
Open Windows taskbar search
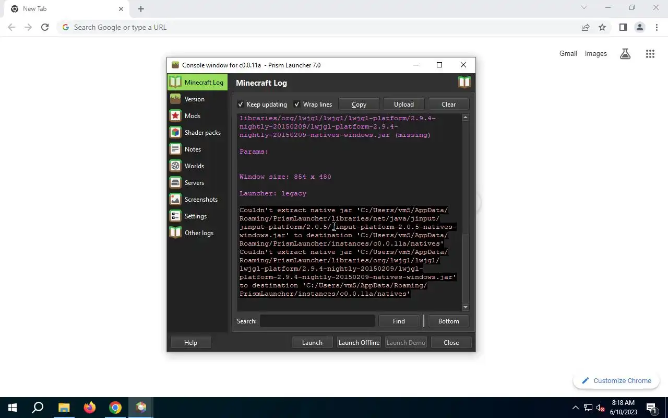[x=38, y=408]
